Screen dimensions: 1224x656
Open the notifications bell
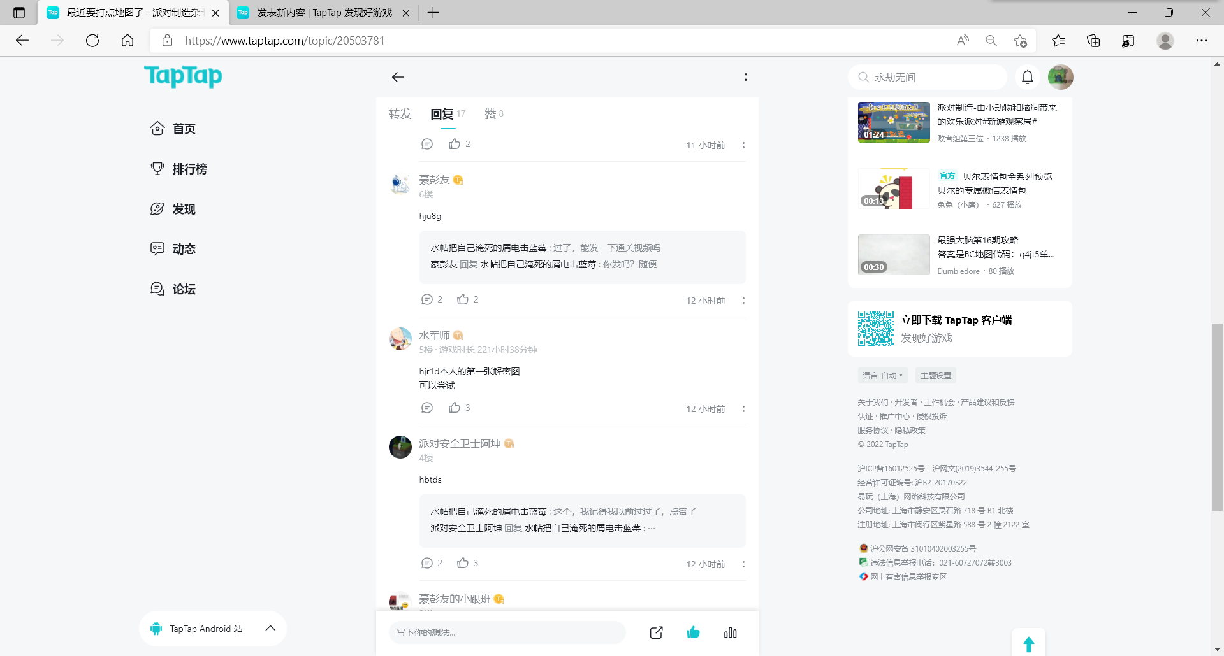[1028, 77]
